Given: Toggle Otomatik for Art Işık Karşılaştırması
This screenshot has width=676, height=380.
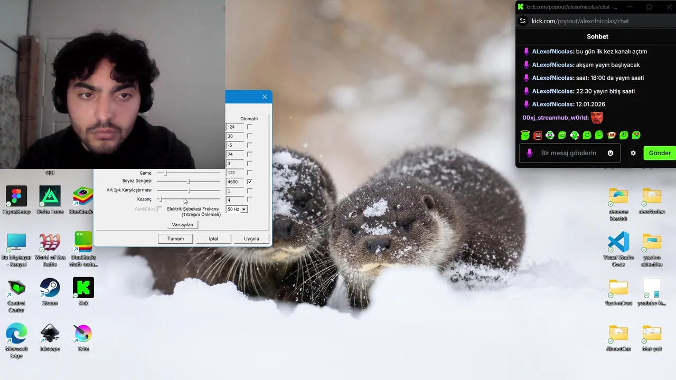Looking at the screenshot, I should point(250,191).
